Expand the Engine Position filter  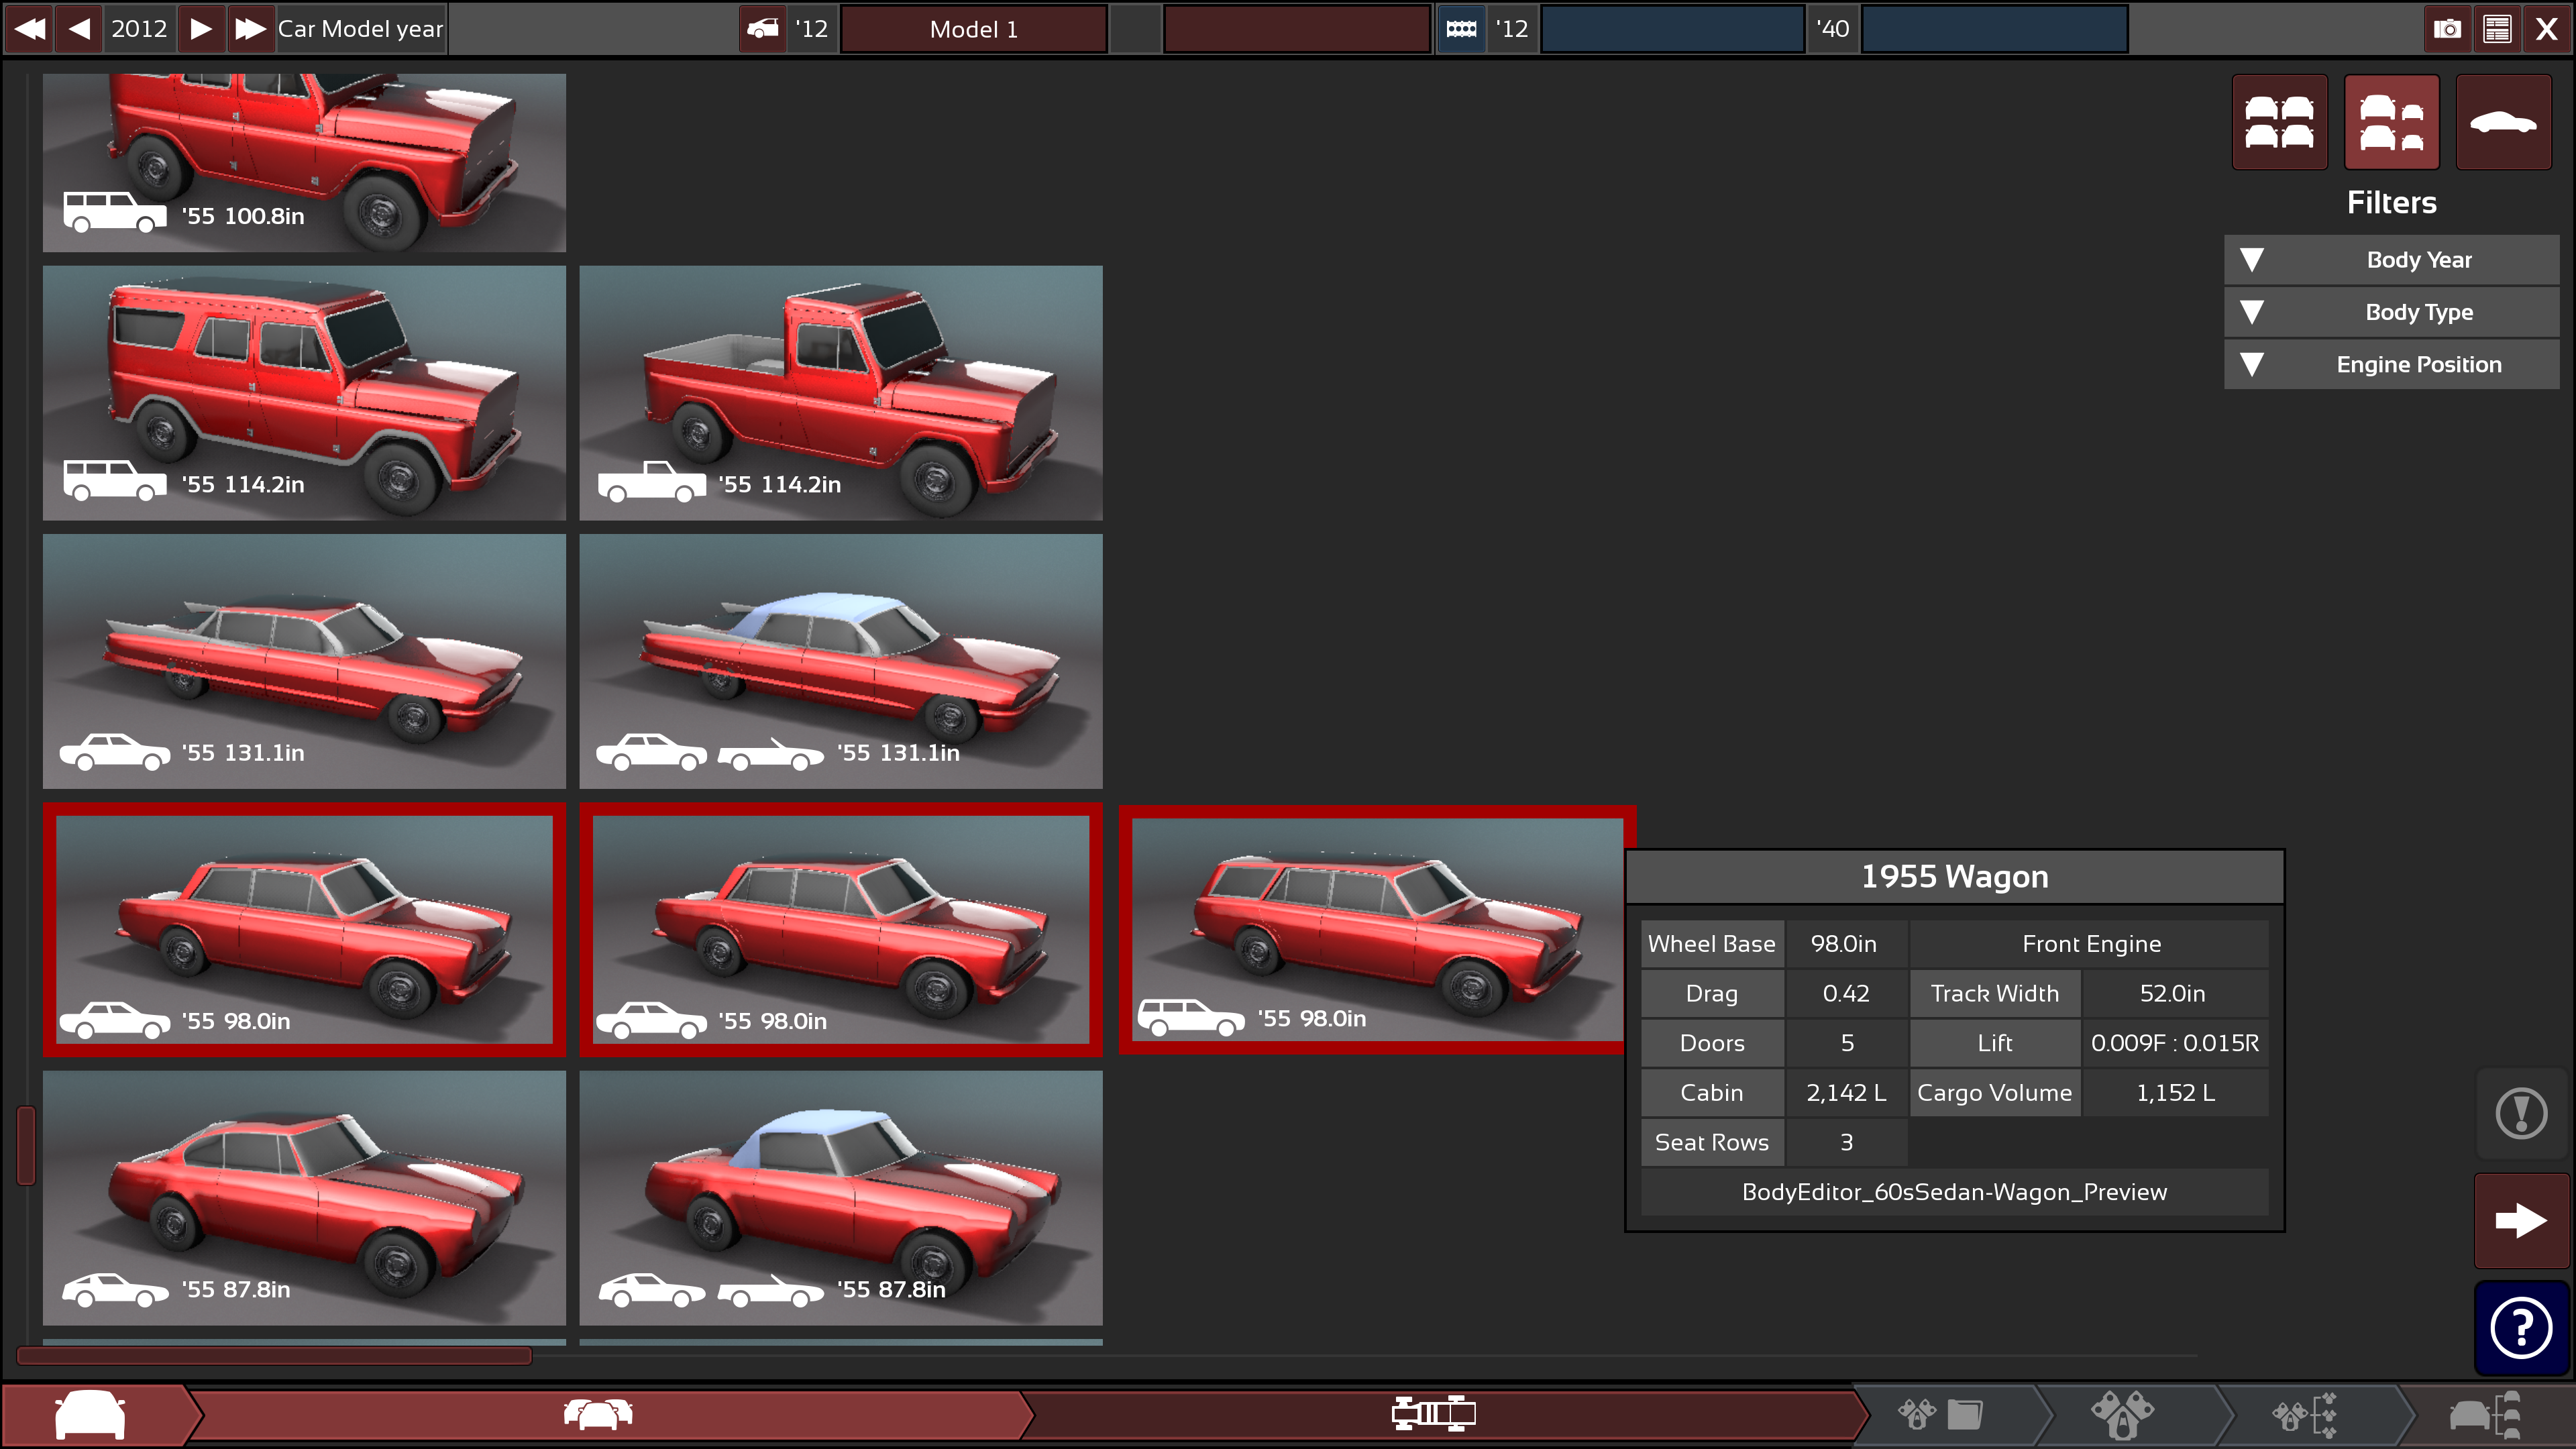2391,364
